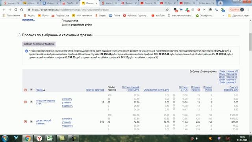Toggle checkbox for дагестанский камень
The image size is (252, 142).
click(x=31, y=121)
